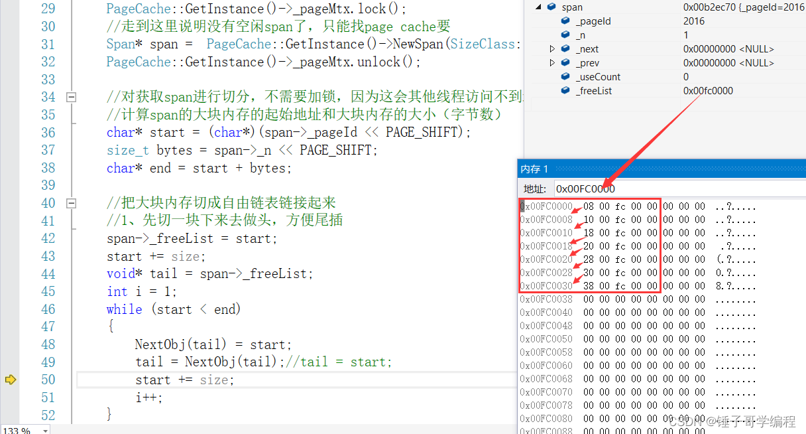Select the _n value 1
Viewport: 806px width, 434px height.
tap(686, 35)
